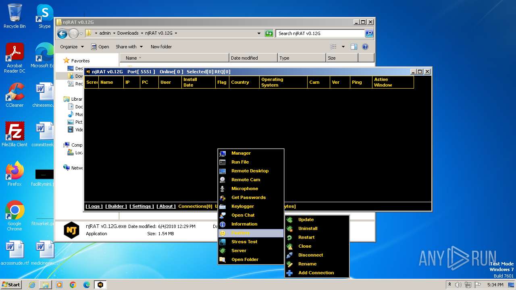
Task: Click New folder in the Explorer toolbar
Action: pos(161,47)
